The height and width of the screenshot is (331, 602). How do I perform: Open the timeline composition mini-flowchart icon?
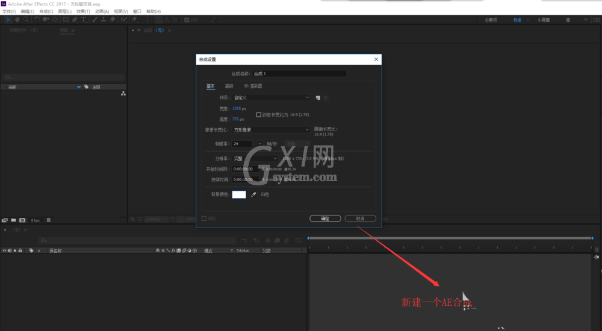pos(244,241)
